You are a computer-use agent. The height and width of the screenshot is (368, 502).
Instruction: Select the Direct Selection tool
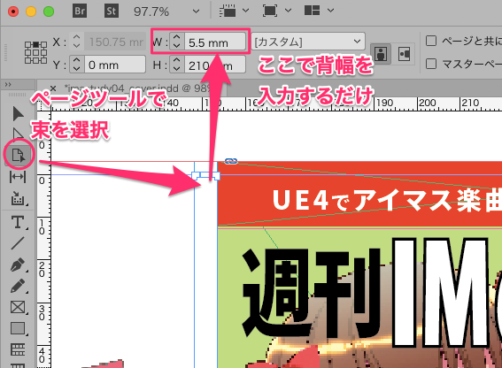point(18,134)
